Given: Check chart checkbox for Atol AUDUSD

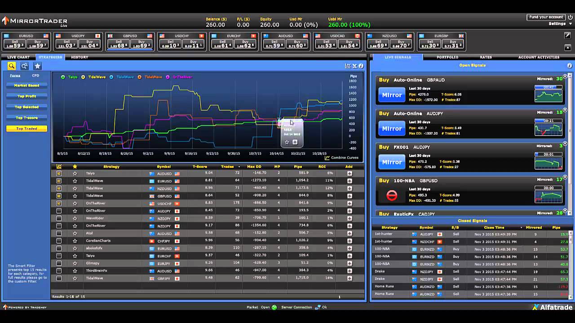Looking at the screenshot, I should tap(59, 233).
